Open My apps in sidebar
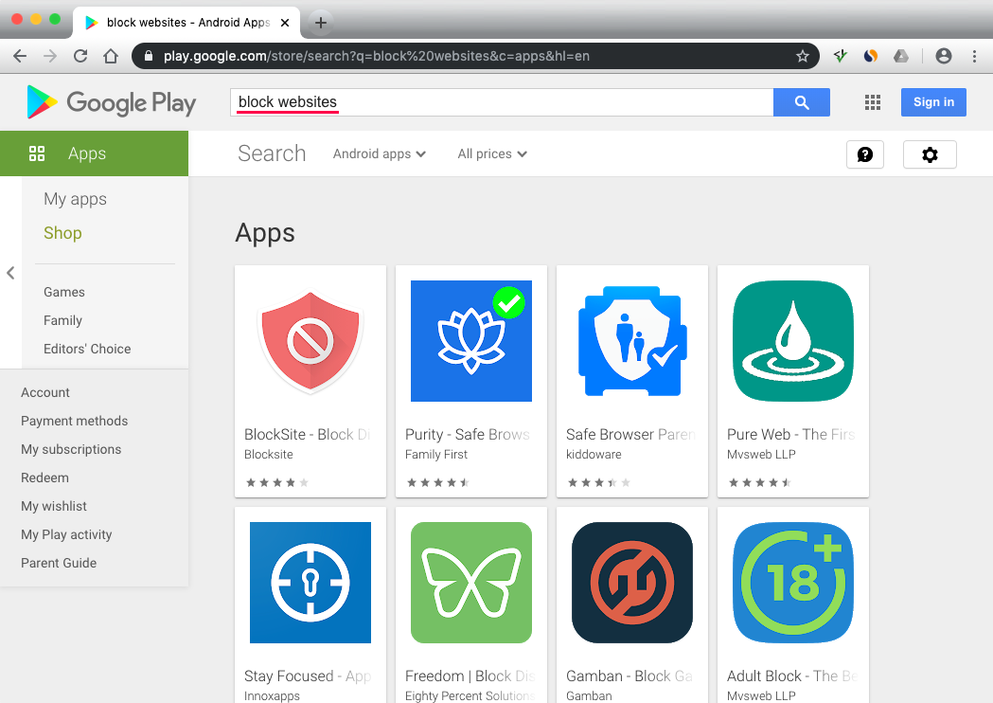993x703 pixels. [x=75, y=199]
